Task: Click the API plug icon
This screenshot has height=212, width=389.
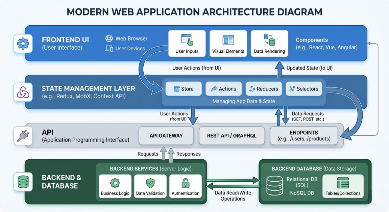Action: tap(23, 136)
